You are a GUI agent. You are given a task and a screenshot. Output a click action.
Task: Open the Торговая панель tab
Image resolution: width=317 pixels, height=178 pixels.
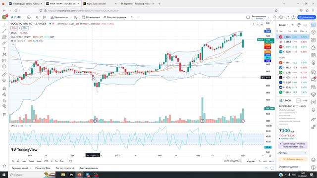pyautogui.click(x=89, y=168)
